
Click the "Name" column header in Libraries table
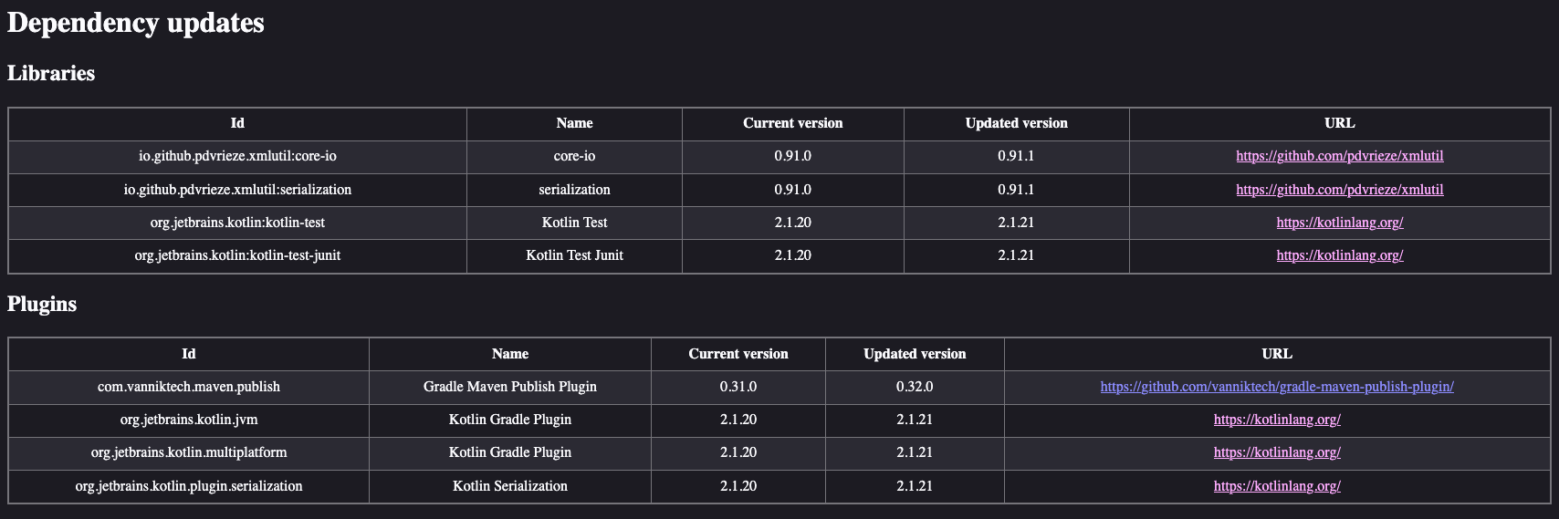[574, 123]
